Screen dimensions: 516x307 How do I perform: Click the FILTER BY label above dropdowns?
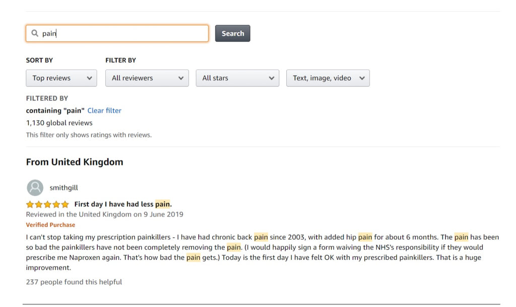120,60
